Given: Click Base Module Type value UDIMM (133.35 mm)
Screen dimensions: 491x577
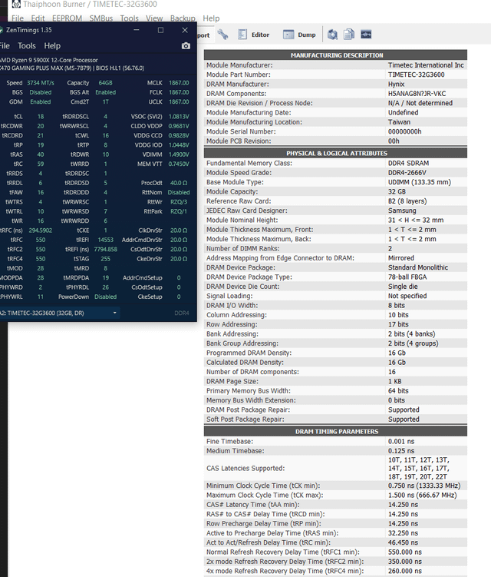Looking at the screenshot, I should click(420, 182).
